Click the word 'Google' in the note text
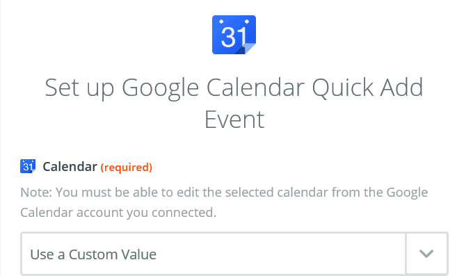Screen dimensions: 457x276 click(407, 193)
